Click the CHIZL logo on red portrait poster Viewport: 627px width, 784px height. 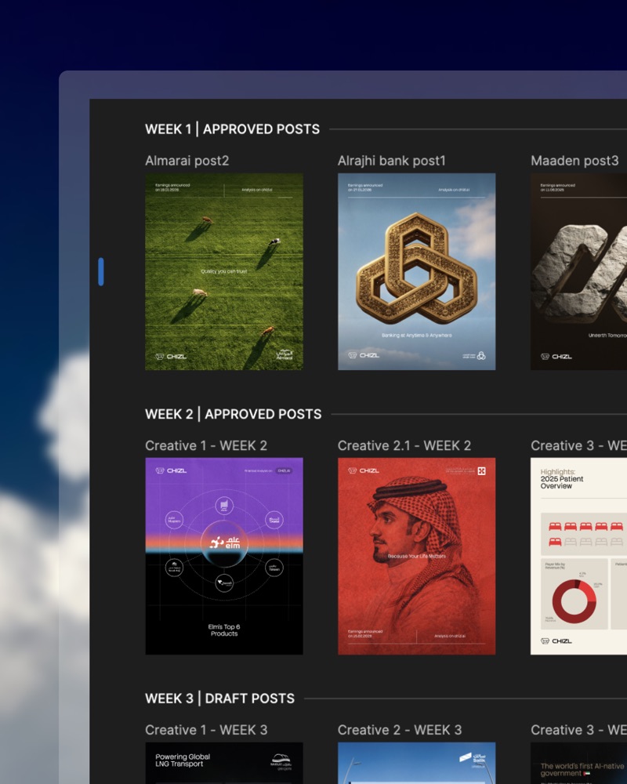[364, 470]
